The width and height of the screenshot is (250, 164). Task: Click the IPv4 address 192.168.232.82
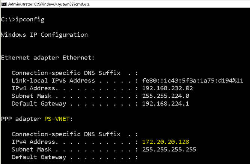(167, 88)
